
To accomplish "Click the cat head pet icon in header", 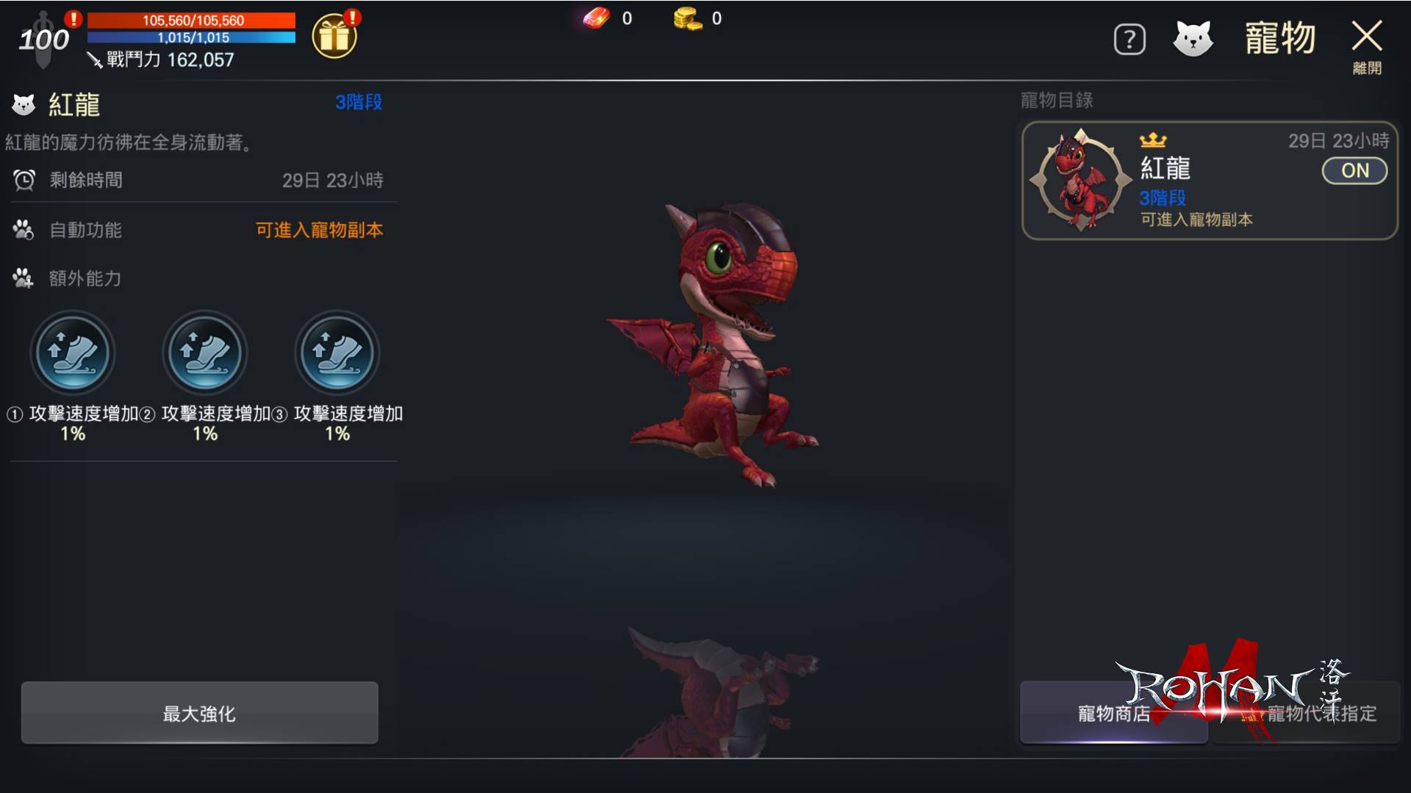I will click(1193, 38).
